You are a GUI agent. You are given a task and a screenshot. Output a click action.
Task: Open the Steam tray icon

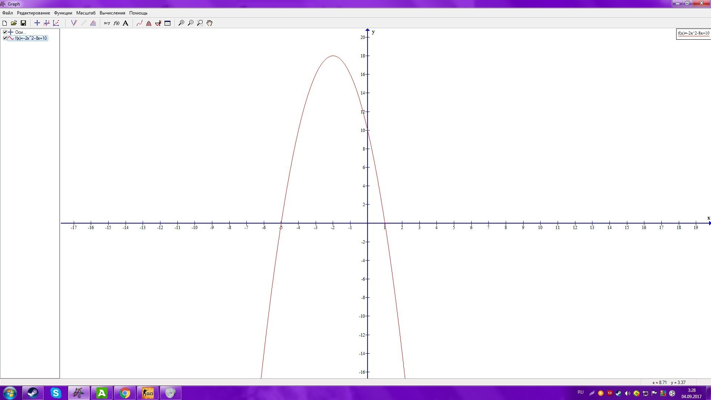[x=618, y=393]
